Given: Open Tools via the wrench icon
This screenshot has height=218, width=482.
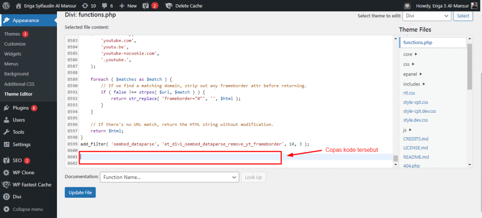Looking at the screenshot, I should click(7, 132).
